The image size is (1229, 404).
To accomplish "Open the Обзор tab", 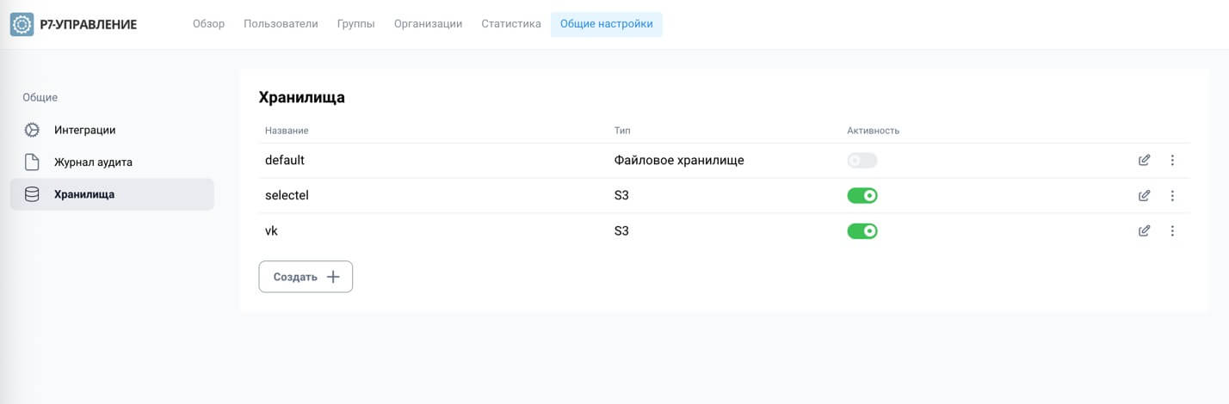I will coord(208,24).
